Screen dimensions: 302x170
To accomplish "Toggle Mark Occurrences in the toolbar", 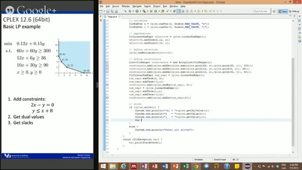I will [x=179, y=11].
